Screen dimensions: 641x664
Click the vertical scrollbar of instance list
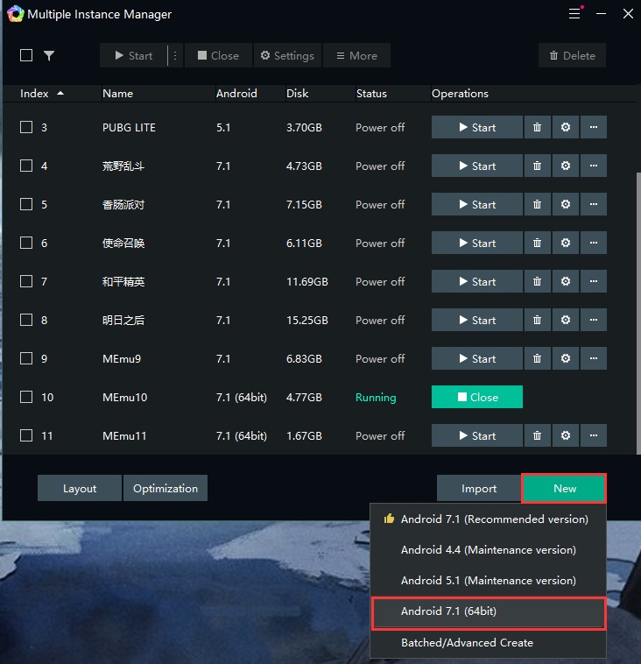coord(638,314)
